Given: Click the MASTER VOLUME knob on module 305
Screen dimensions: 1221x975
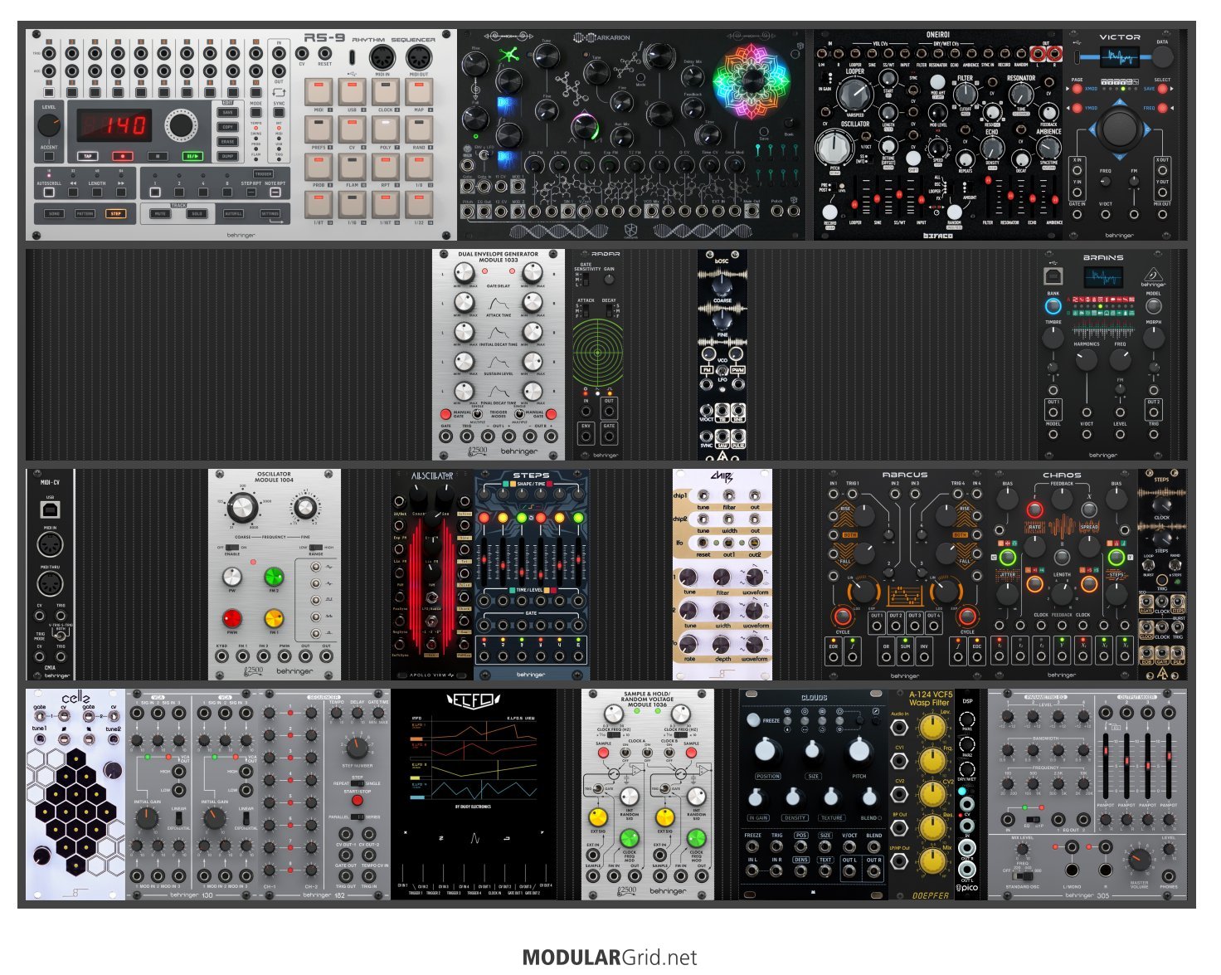Looking at the screenshot, I should [x=1140, y=860].
